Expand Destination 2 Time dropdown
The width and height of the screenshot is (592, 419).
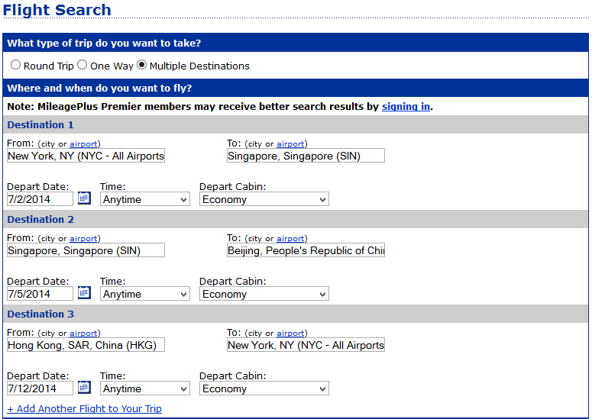point(145,294)
